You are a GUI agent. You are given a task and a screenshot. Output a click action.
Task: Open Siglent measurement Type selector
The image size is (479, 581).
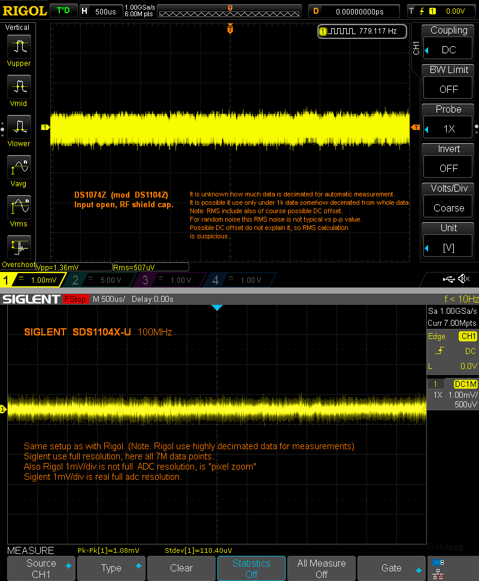tap(111, 568)
